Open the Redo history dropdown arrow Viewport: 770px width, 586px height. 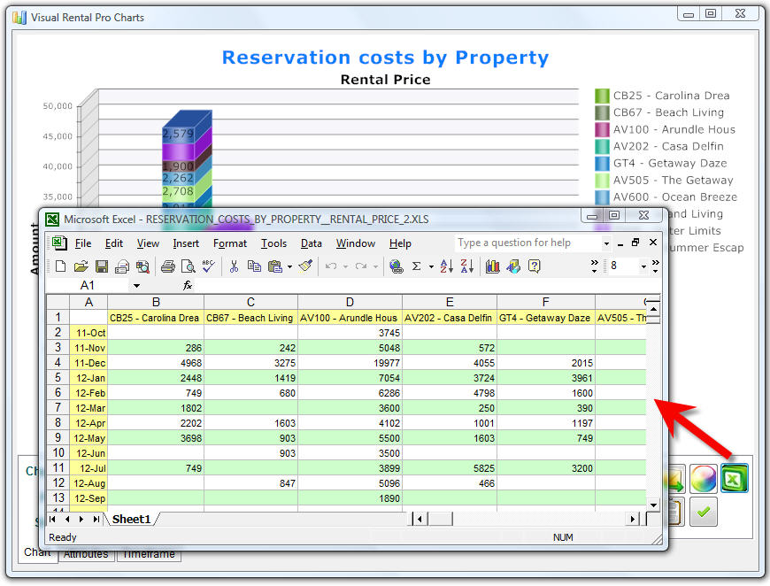coord(375,266)
